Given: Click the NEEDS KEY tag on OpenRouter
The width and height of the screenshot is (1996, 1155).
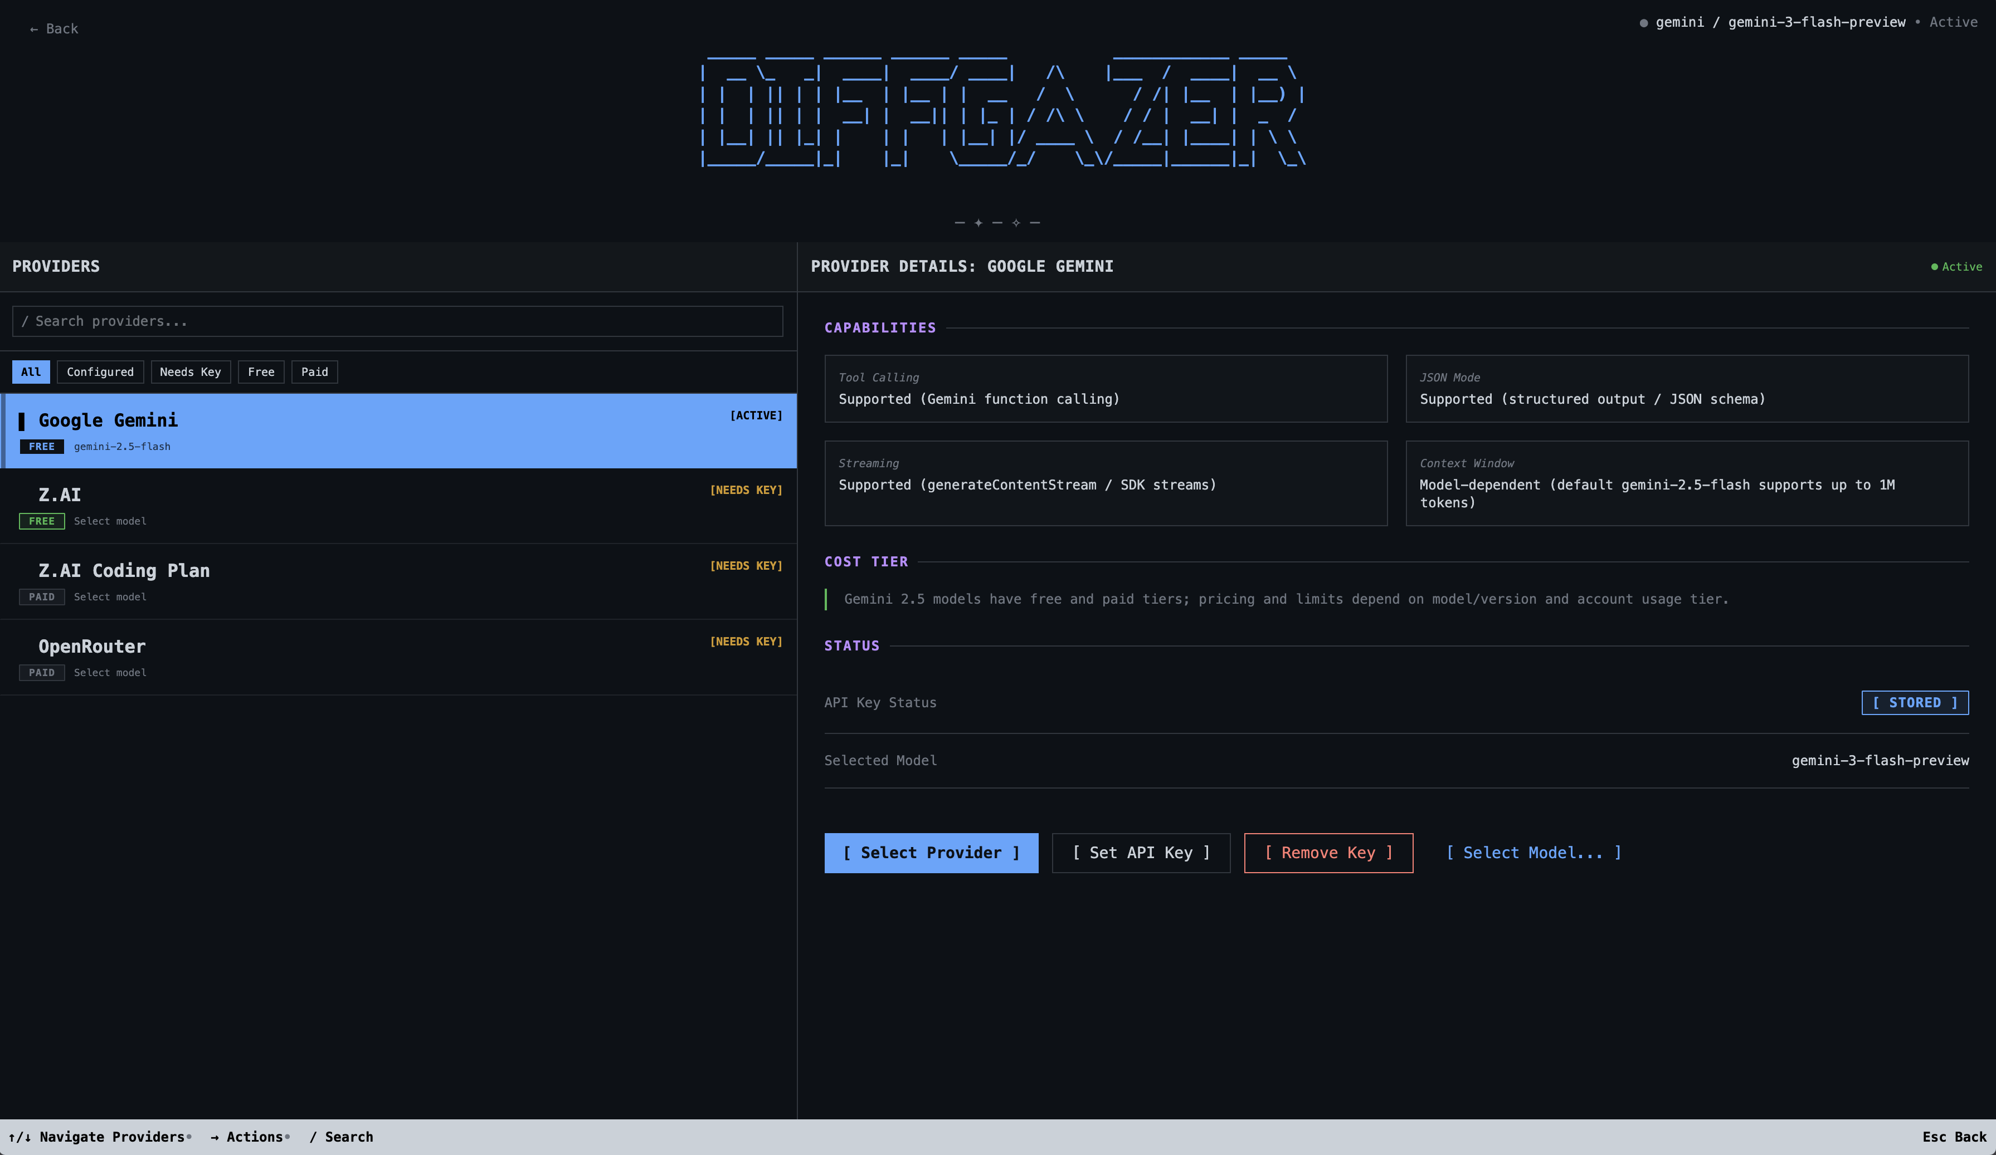Looking at the screenshot, I should click(x=746, y=642).
